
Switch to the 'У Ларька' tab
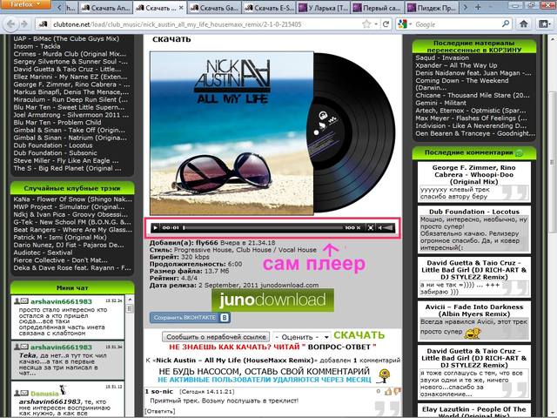coord(323,8)
